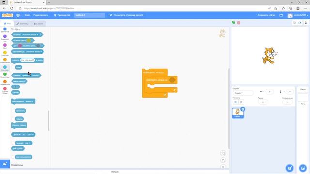Switch to the Костюмы tab
This screenshot has height=174, width=310.
click(22, 24)
